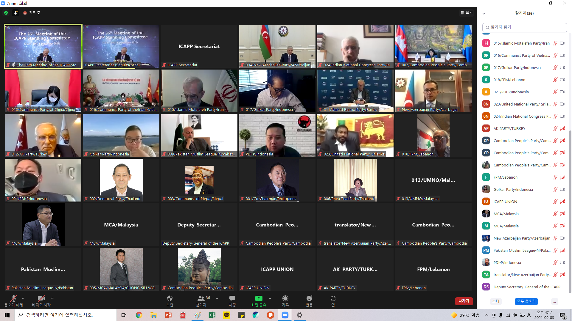Click the microphone status icon near recording indicator

16,13
